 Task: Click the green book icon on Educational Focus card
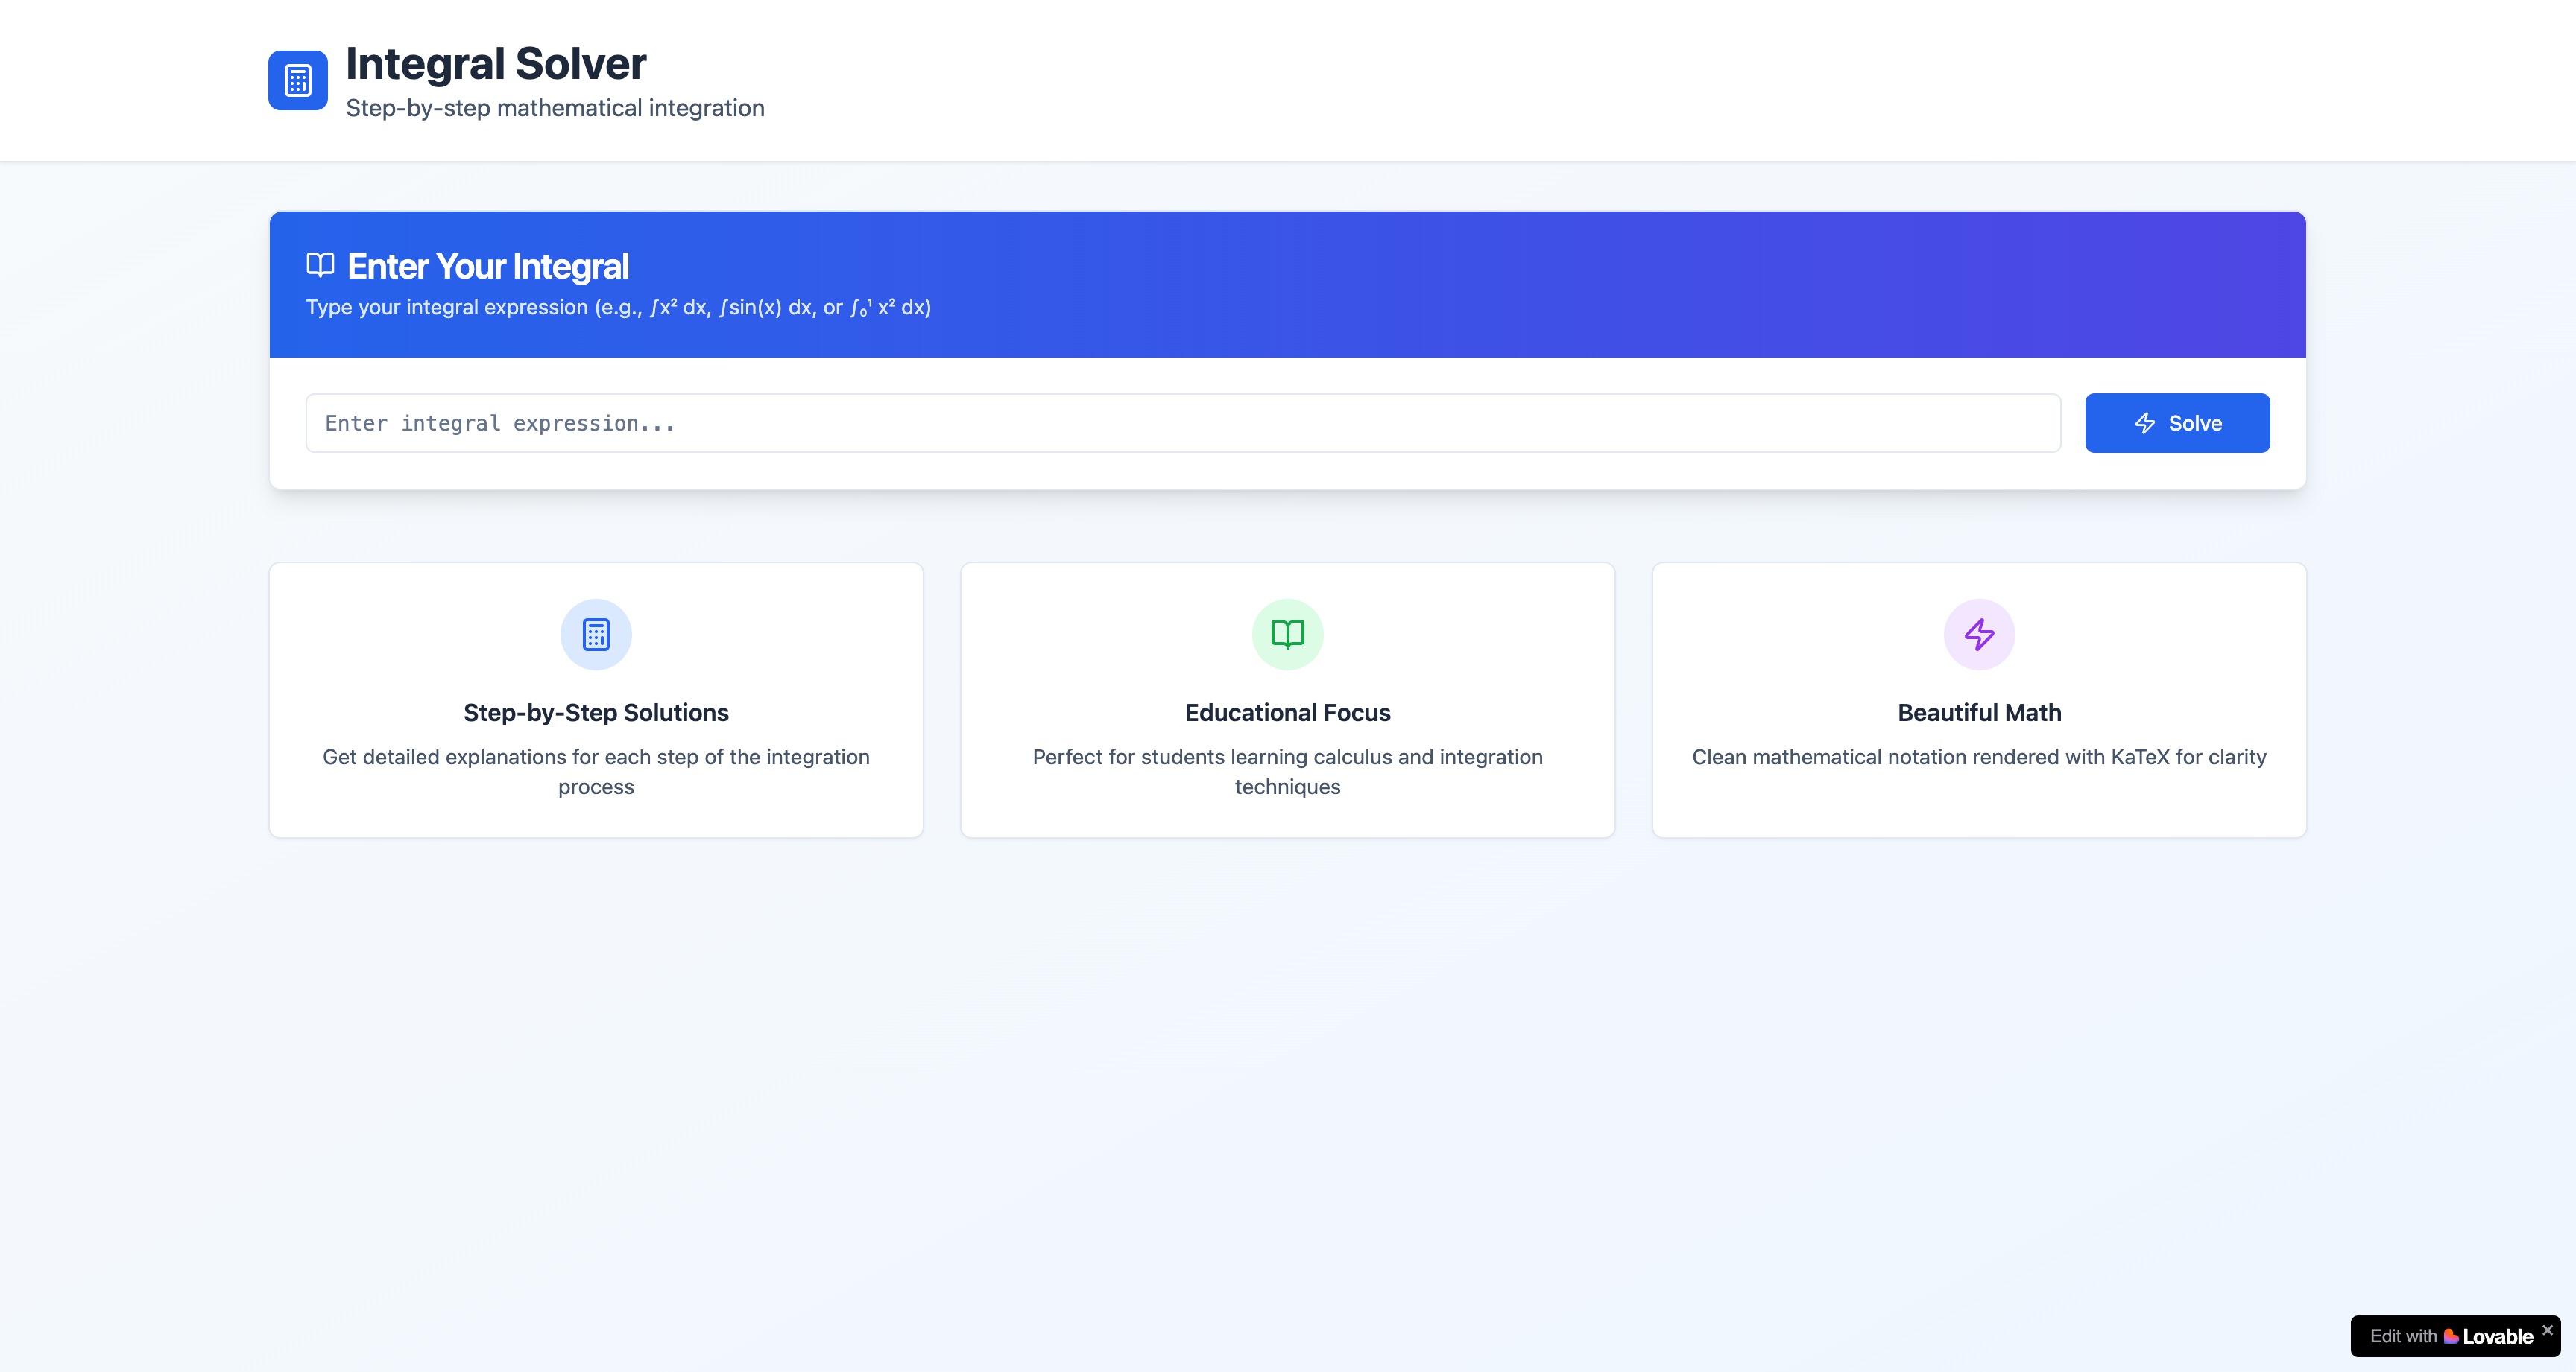click(1287, 635)
